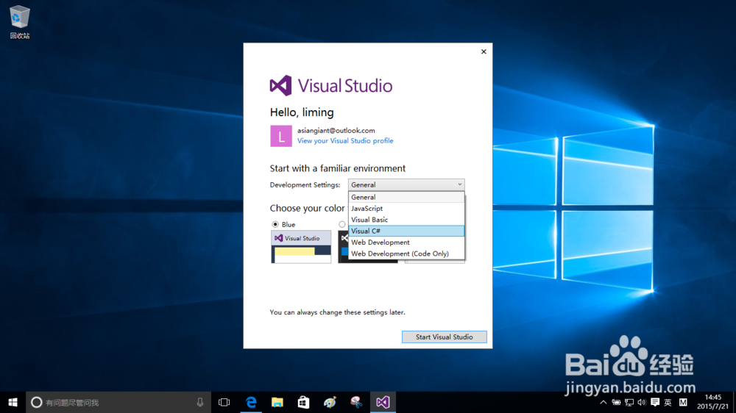Click the Visual Studio logo in dialog
The width and height of the screenshot is (736, 413).
point(331,85)
